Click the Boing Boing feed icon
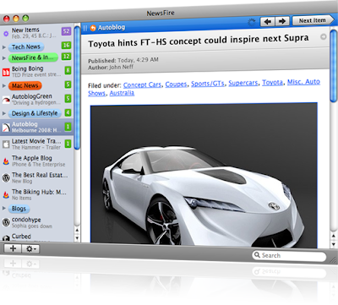 point(6,73)
